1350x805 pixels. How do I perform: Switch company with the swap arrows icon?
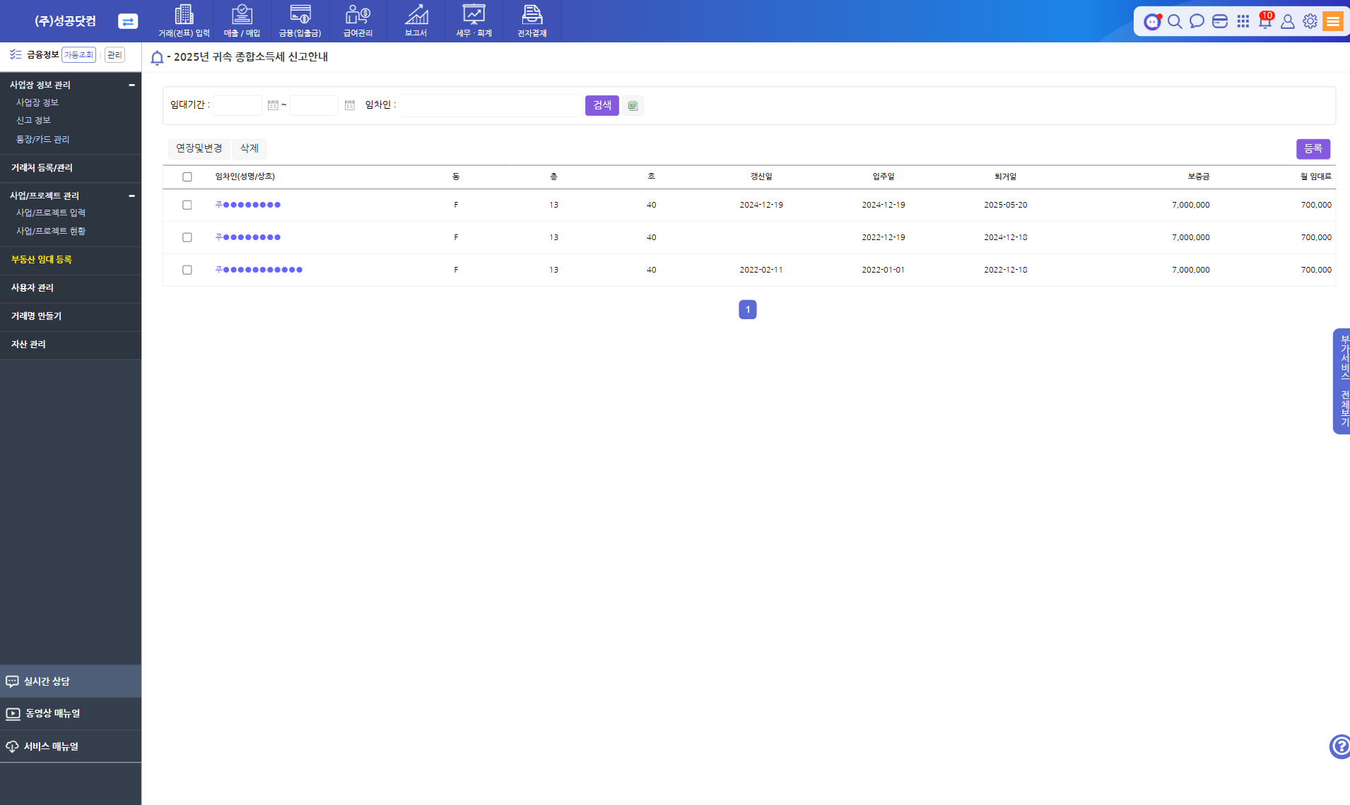128,21
